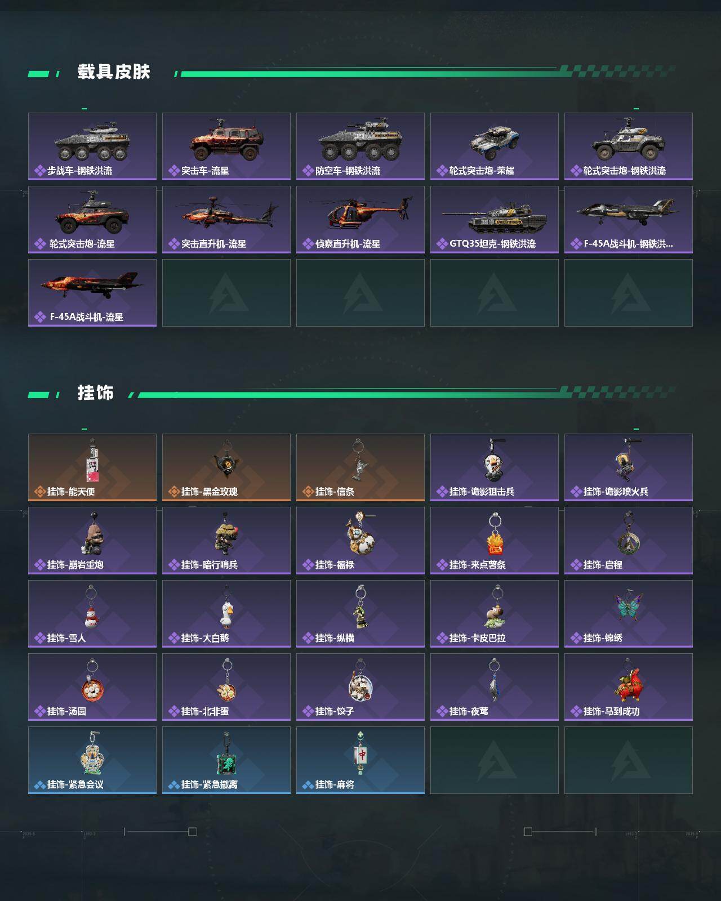Select the GTQ35坦克-钢铁洪流 tank skin
Screen dimensions: 721x901
coord(495,220)
